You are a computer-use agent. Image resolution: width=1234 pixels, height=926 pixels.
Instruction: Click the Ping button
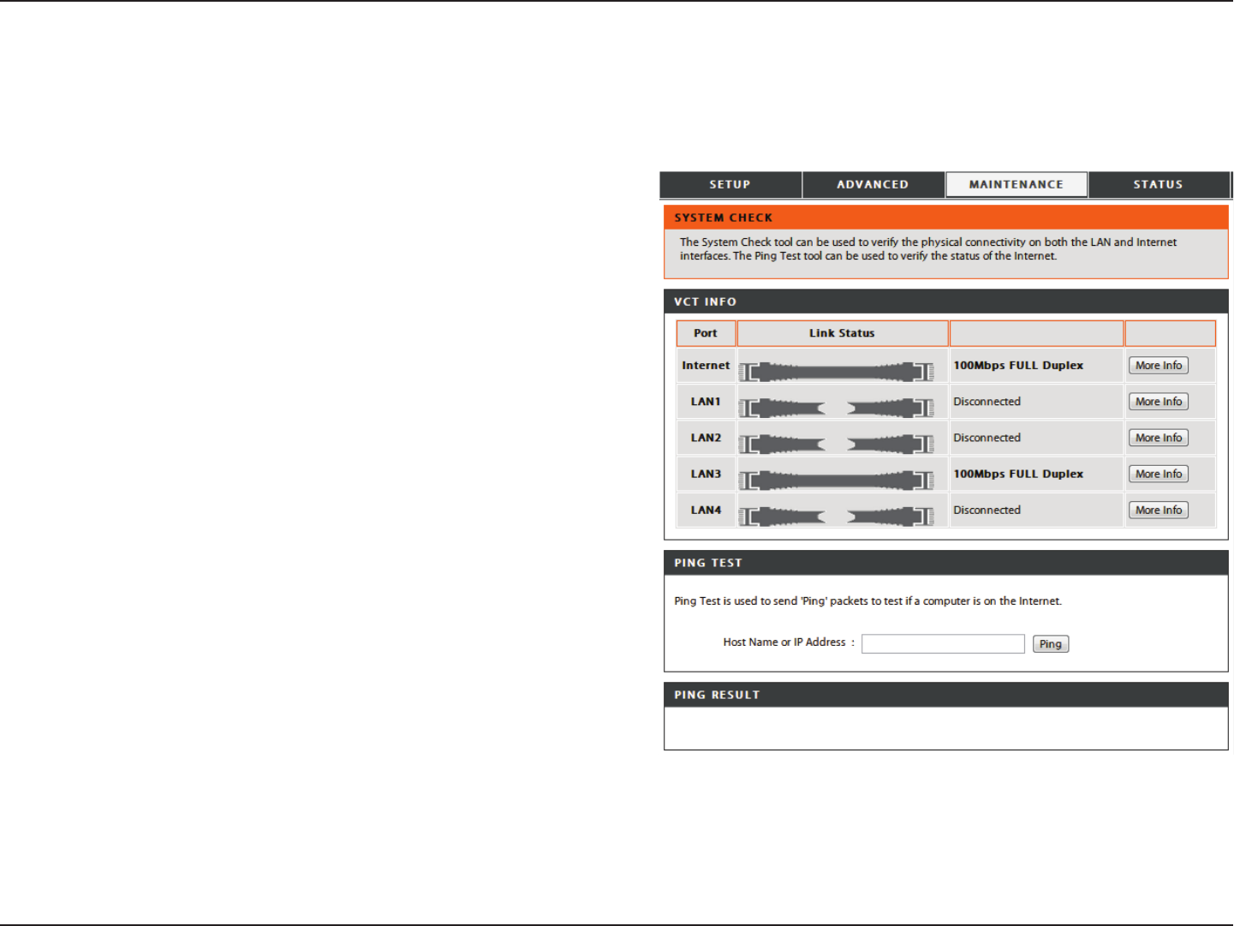1051,644
